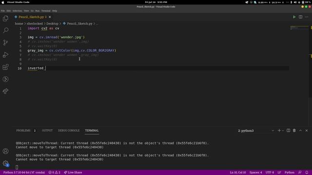This screenshot has width=312, height=175.
Task: Open the Explorer view in activity bar
Action: (x=5, y=18)
